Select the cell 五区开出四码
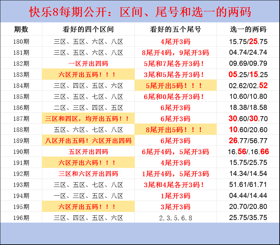 tap(88, 152)
